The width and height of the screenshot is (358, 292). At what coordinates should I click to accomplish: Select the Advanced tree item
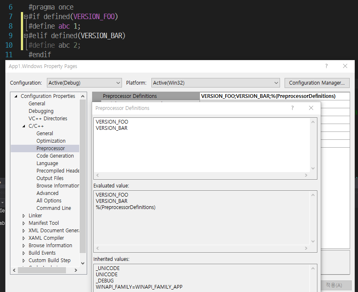(47, 193)
